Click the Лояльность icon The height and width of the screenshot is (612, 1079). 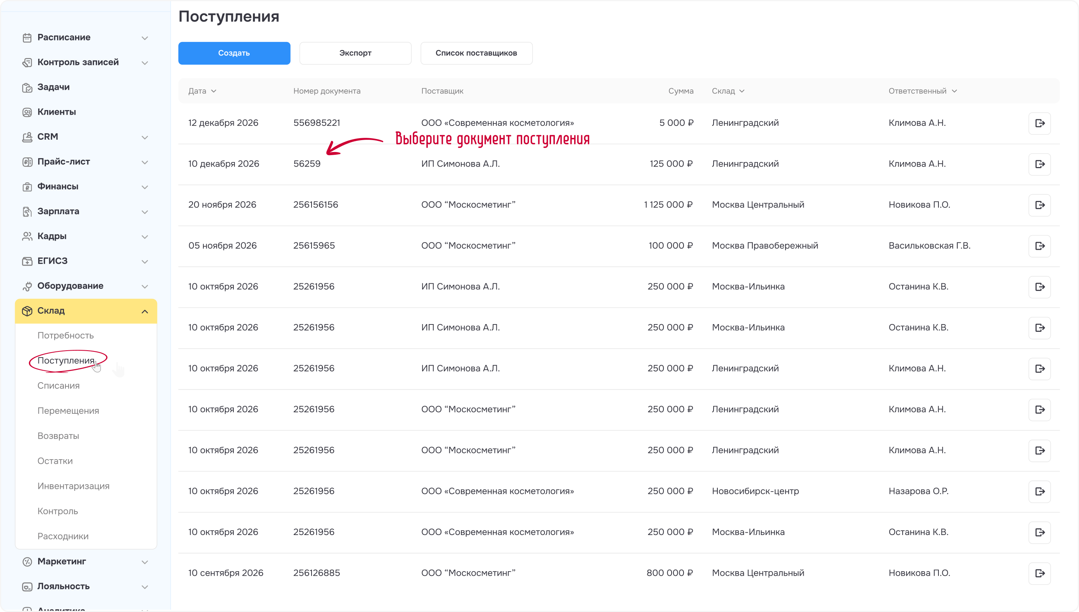tap(27, 586)
